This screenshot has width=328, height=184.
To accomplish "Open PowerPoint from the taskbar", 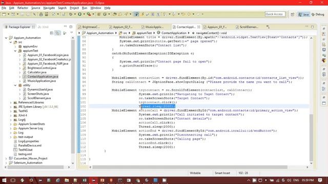I will tap(102, 180).
